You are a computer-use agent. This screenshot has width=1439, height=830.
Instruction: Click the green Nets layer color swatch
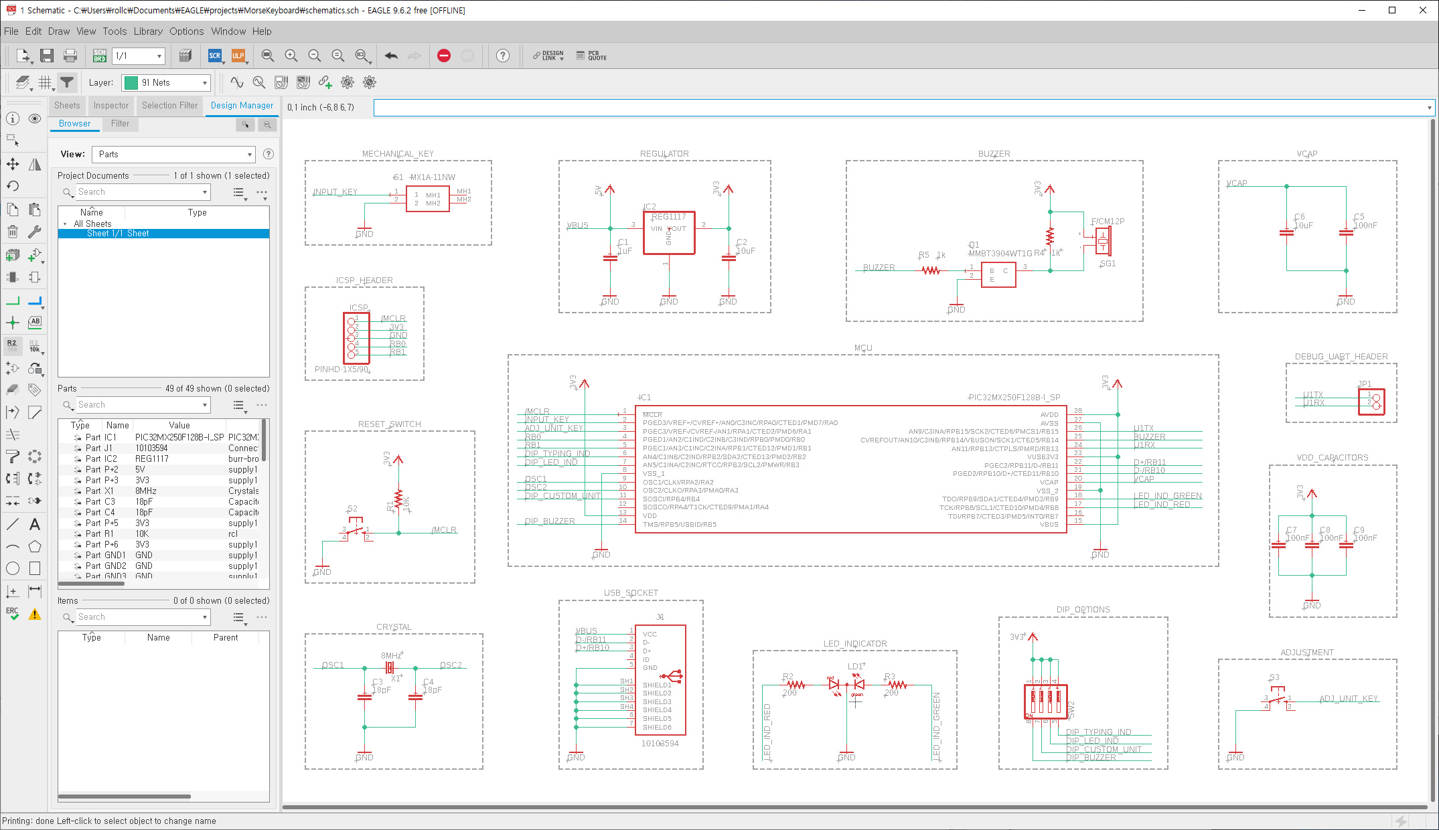point(131,82)
